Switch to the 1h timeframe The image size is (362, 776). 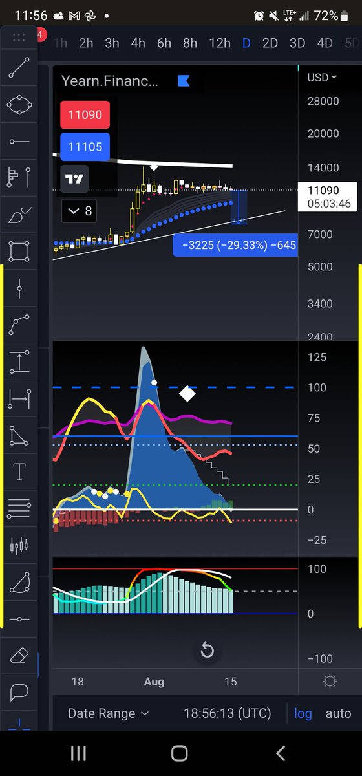(61, 43)
